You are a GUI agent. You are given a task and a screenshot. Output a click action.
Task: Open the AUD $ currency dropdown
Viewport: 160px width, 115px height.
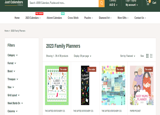pos(113,5)
